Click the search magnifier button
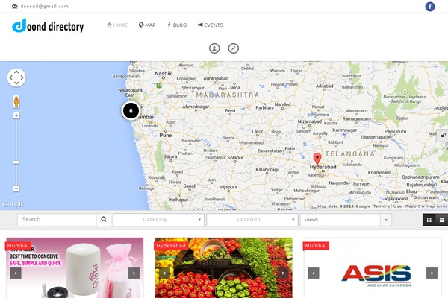 [104, 219]
